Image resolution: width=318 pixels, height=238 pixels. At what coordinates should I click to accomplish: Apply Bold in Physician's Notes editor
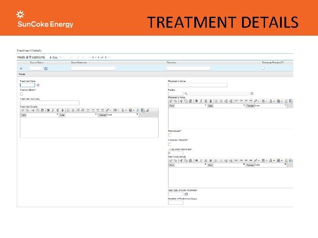pos(196,101)
